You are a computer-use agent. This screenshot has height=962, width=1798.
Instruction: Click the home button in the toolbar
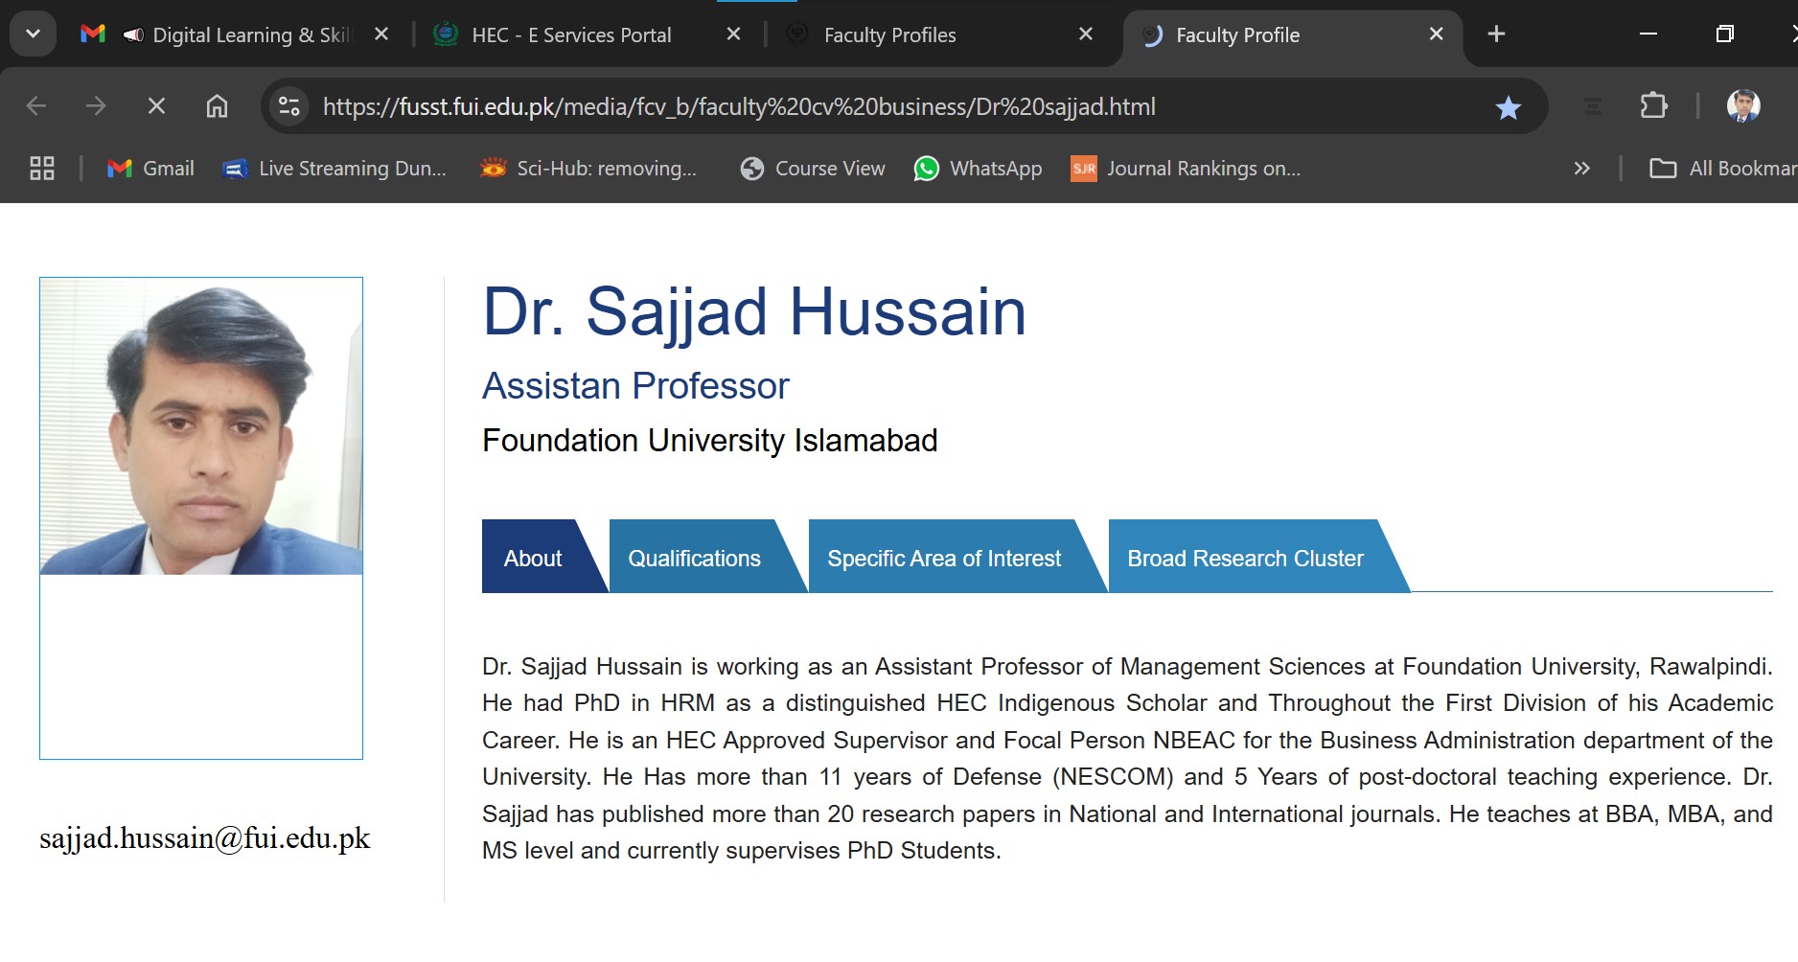[x=218, y=106]
